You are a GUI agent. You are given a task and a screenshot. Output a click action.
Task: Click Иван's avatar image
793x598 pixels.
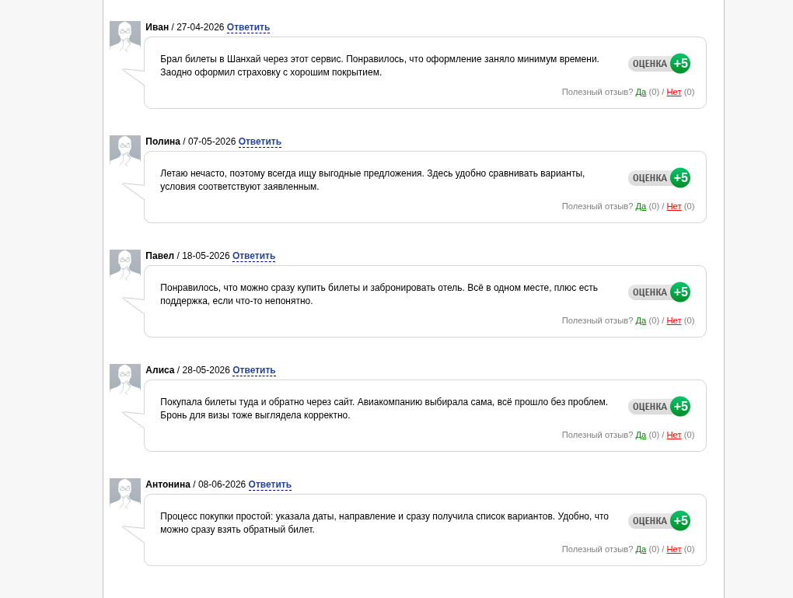[x=125, y=37]
